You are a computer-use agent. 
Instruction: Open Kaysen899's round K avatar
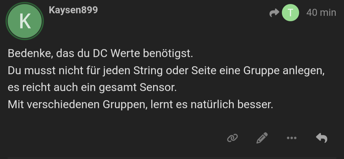pyautogui.click(x=25, y=21)
